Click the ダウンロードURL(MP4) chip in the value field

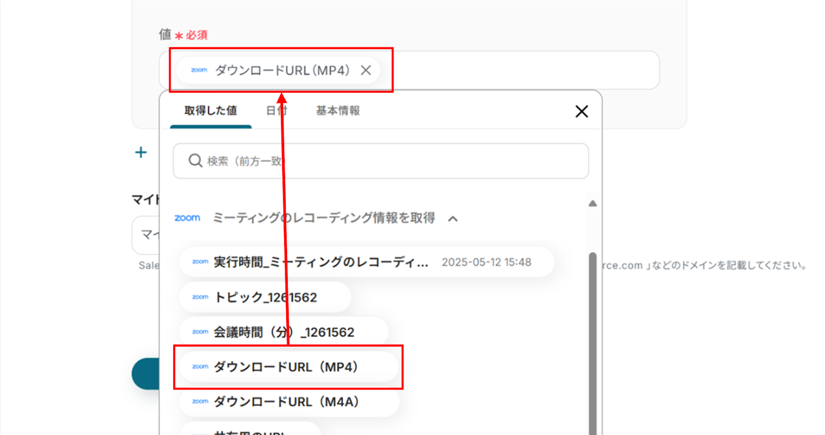(x=278, y=70)
